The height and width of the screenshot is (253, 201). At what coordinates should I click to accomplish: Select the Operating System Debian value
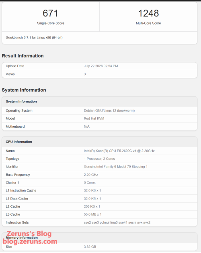pos(109,111)
